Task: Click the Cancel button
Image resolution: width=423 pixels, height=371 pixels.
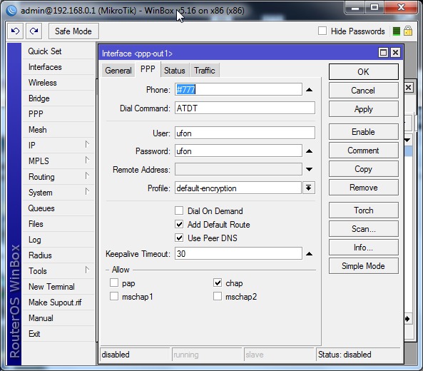Action: click(363, 91)
